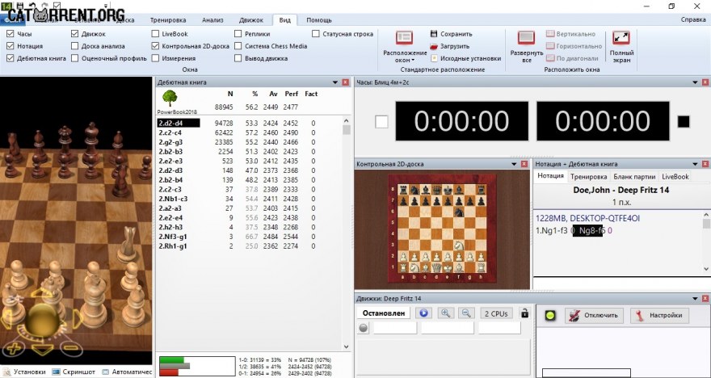Image resolution: width=711 pixels, height=378 pixels.
Task: Enable the Статусная строка checkbox
Action: pyautogui.click(x=316, y=34)
